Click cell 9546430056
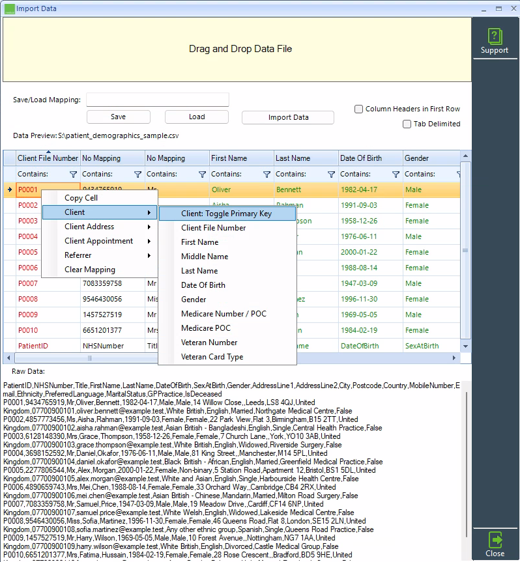Screen dimensions: 520x562 (x=113, y=300)
